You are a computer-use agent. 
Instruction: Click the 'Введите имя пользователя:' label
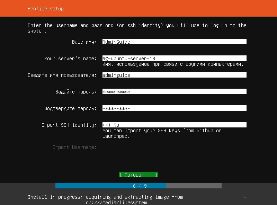62,75
